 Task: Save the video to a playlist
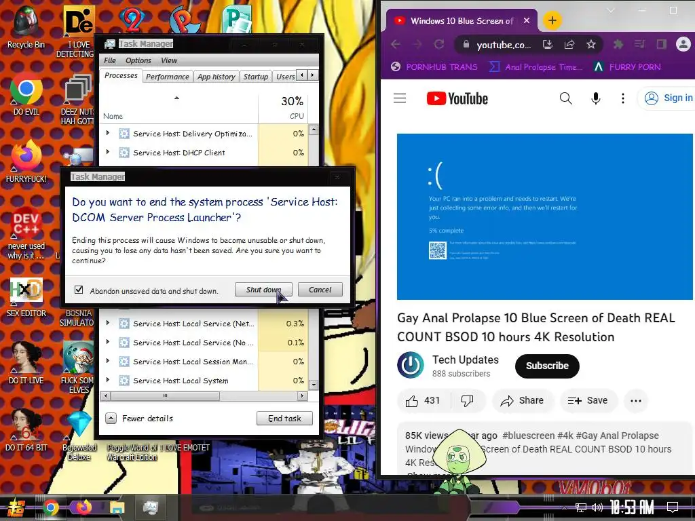pos(588,400)
